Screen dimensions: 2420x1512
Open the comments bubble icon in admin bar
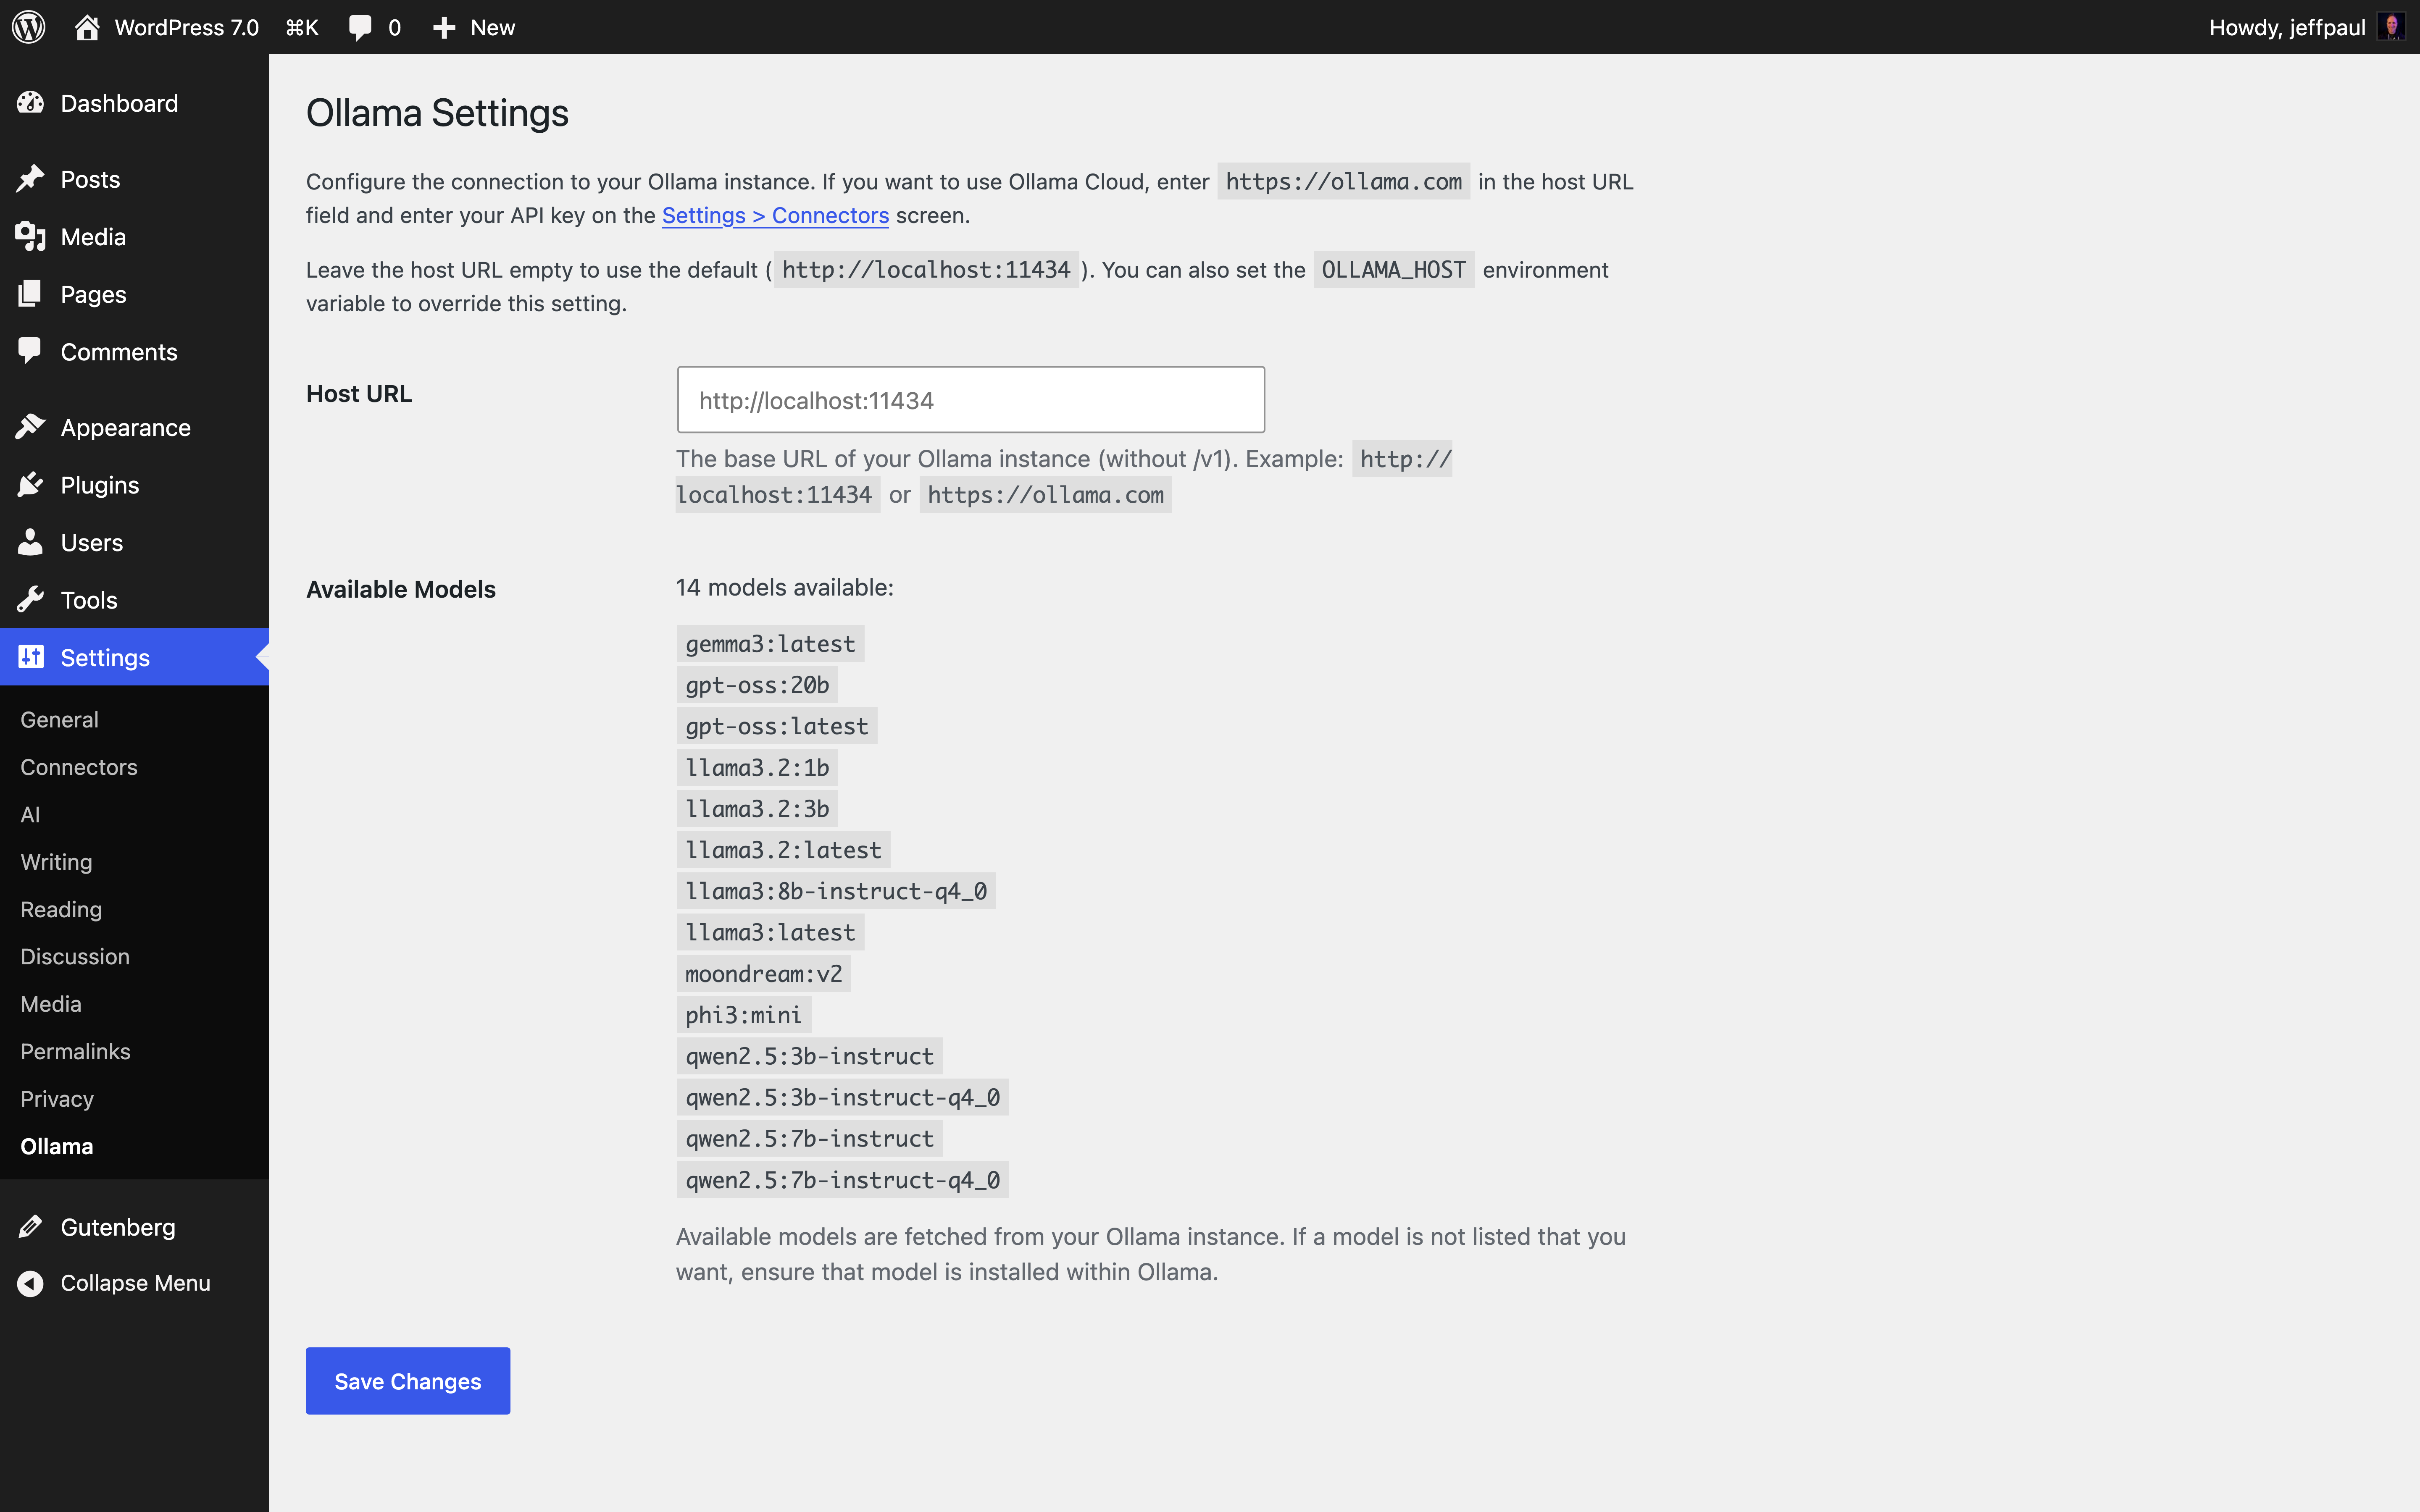click(360, 27)
